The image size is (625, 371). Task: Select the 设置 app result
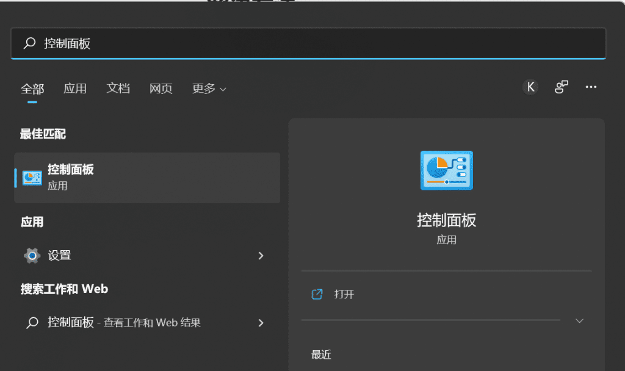point(147,256)
